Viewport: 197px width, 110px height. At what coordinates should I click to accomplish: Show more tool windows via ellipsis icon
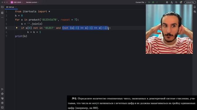tap(2, 17)
